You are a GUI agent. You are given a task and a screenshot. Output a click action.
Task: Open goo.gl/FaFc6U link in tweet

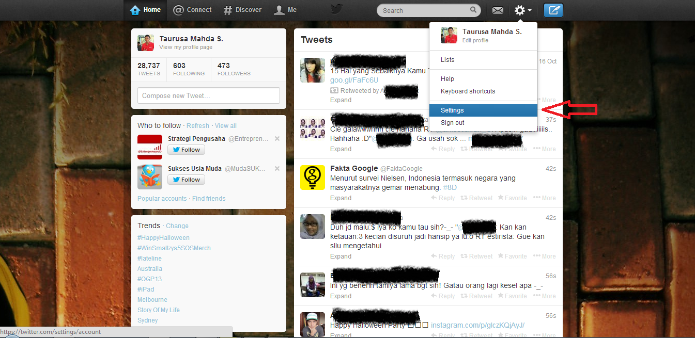[354, 80]
